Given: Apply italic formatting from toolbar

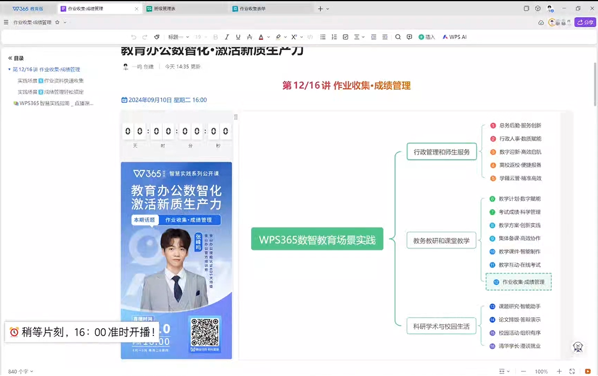Looking at the screenshot, I should (227, 37).
